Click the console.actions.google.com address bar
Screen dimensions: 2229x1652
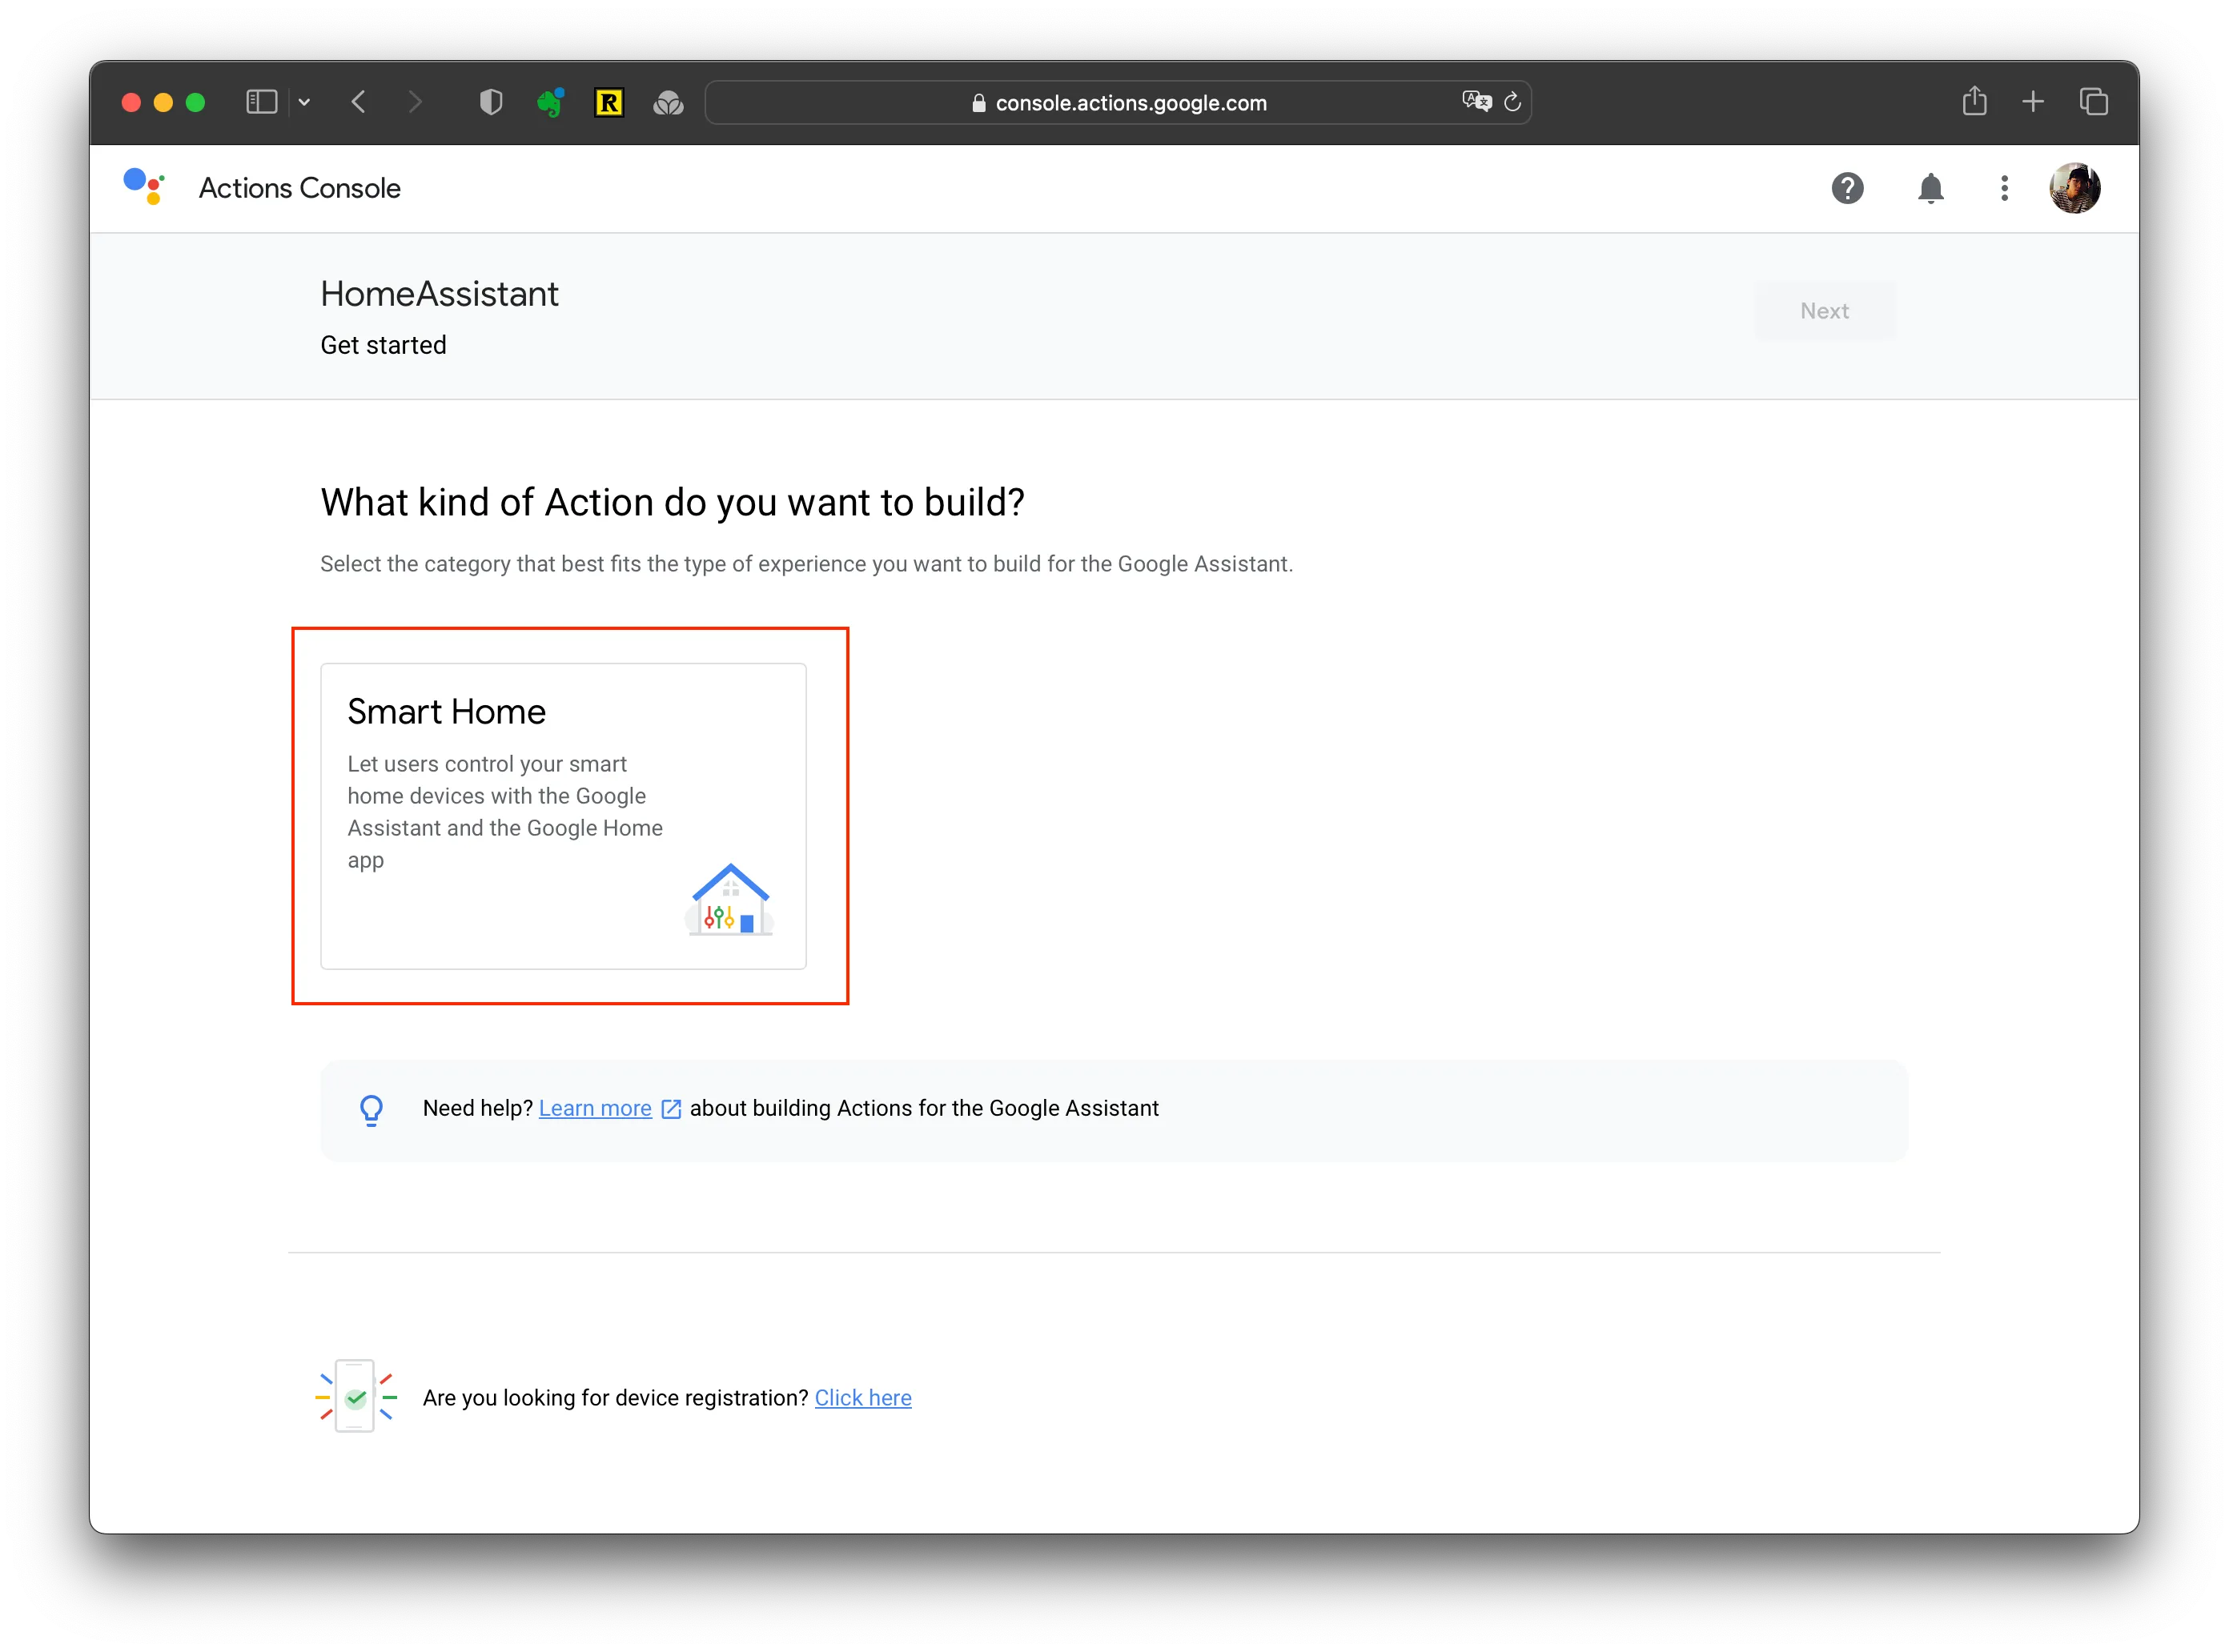click(x=1118, y=103)
